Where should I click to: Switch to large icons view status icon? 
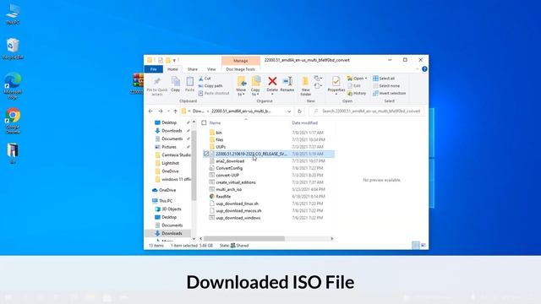point(424,245)
